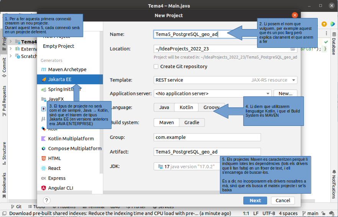Image resolution: width=338 pixels, height=217 pixels.
Task: Open the editor tabs kebab menu
Action: 327,33
